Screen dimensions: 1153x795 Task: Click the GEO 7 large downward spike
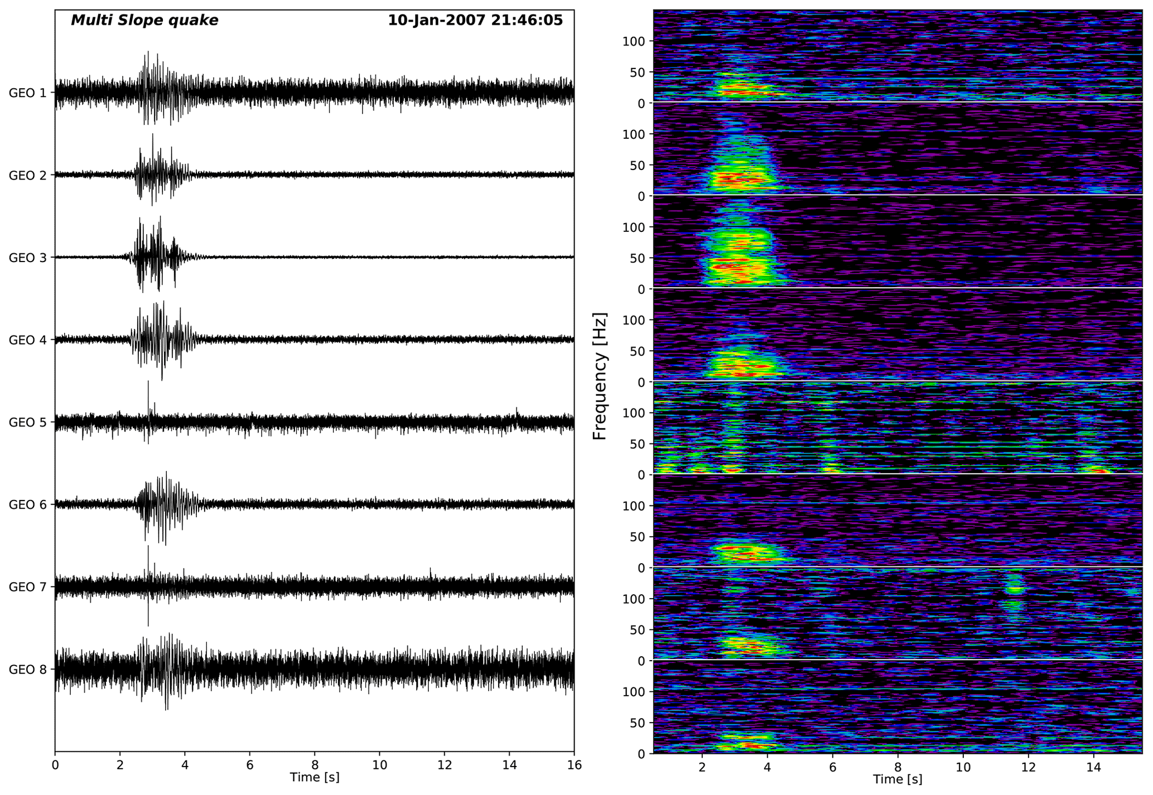click(148, 616)
